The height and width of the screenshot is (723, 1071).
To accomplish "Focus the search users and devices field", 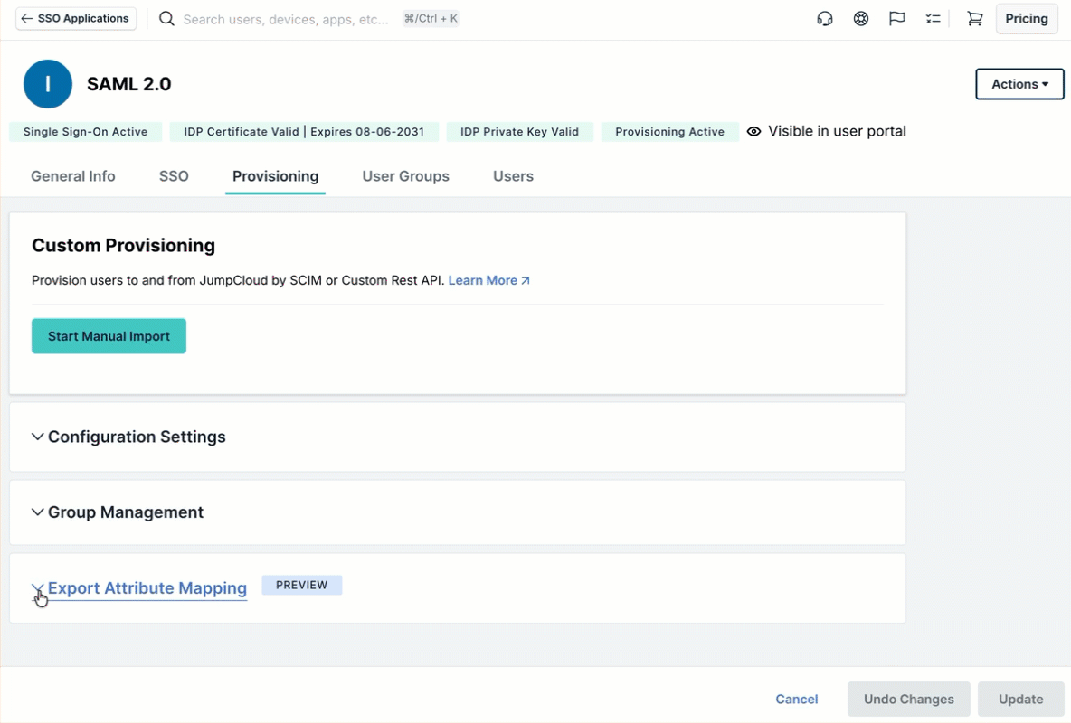I will 286,19.
